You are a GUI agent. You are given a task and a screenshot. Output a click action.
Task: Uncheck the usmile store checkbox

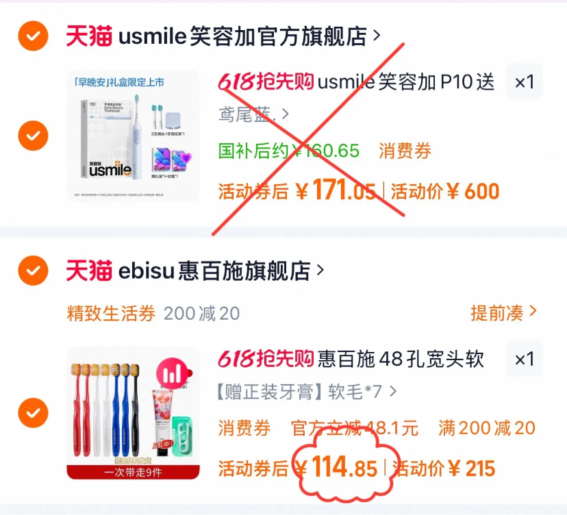tap(33, 36)
